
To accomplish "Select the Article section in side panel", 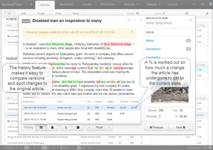I will [x=168, y=32].
